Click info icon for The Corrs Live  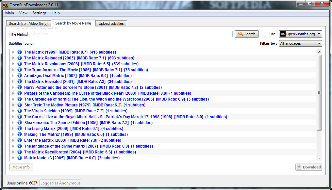click(20, 117)
